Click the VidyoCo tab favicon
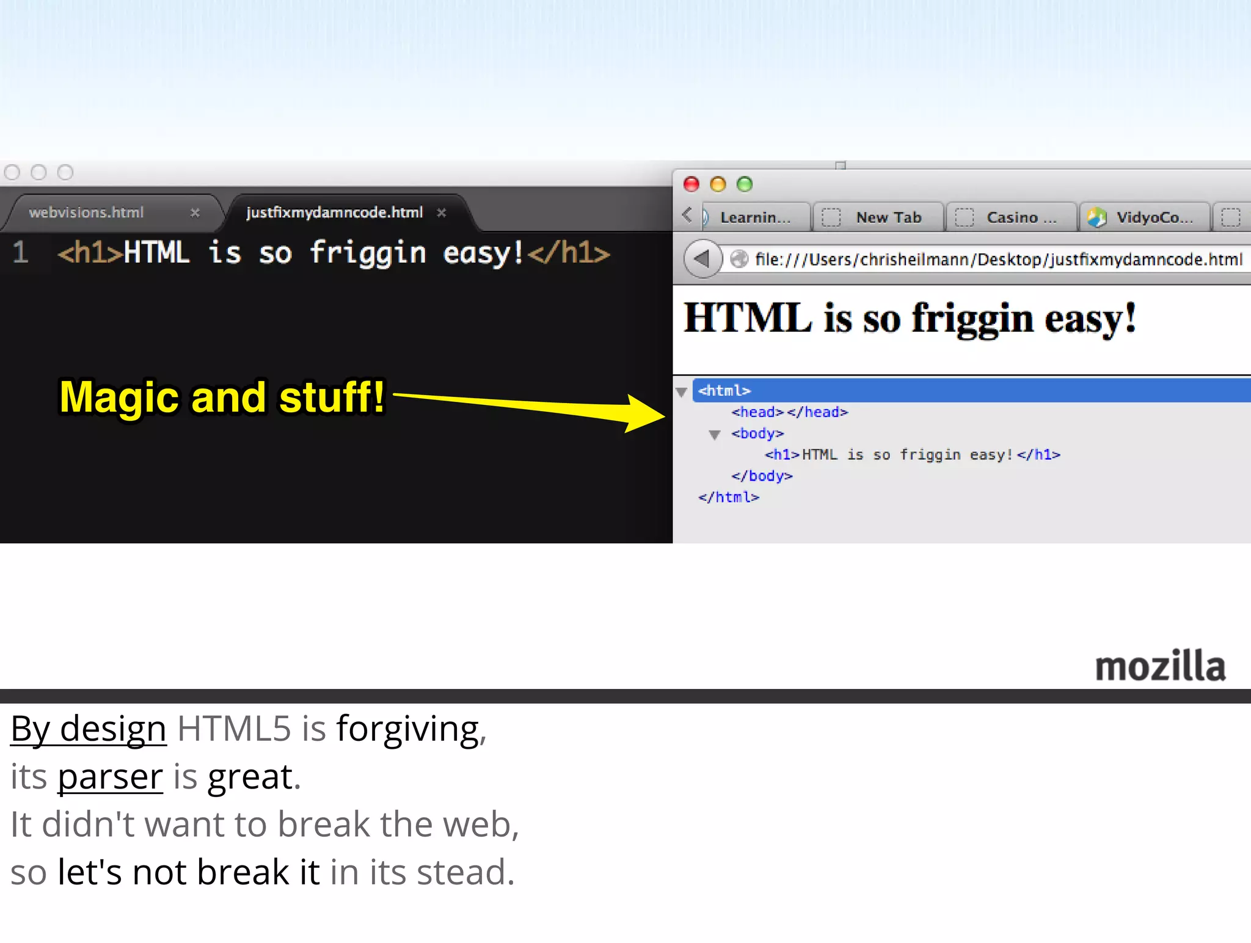1251x943 pixels. tap(1097, 217)
